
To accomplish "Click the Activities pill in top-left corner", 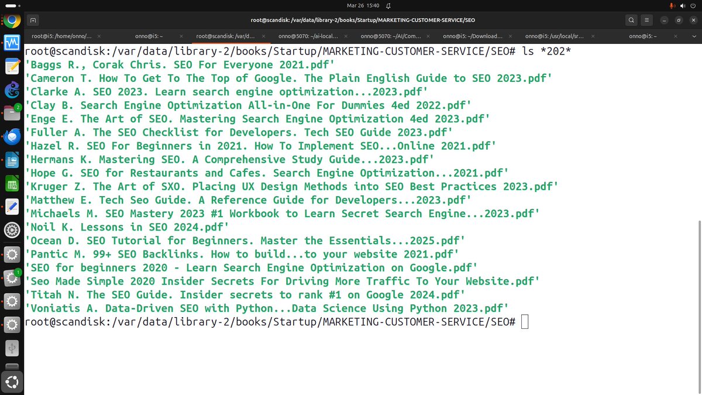I will 12,5.
